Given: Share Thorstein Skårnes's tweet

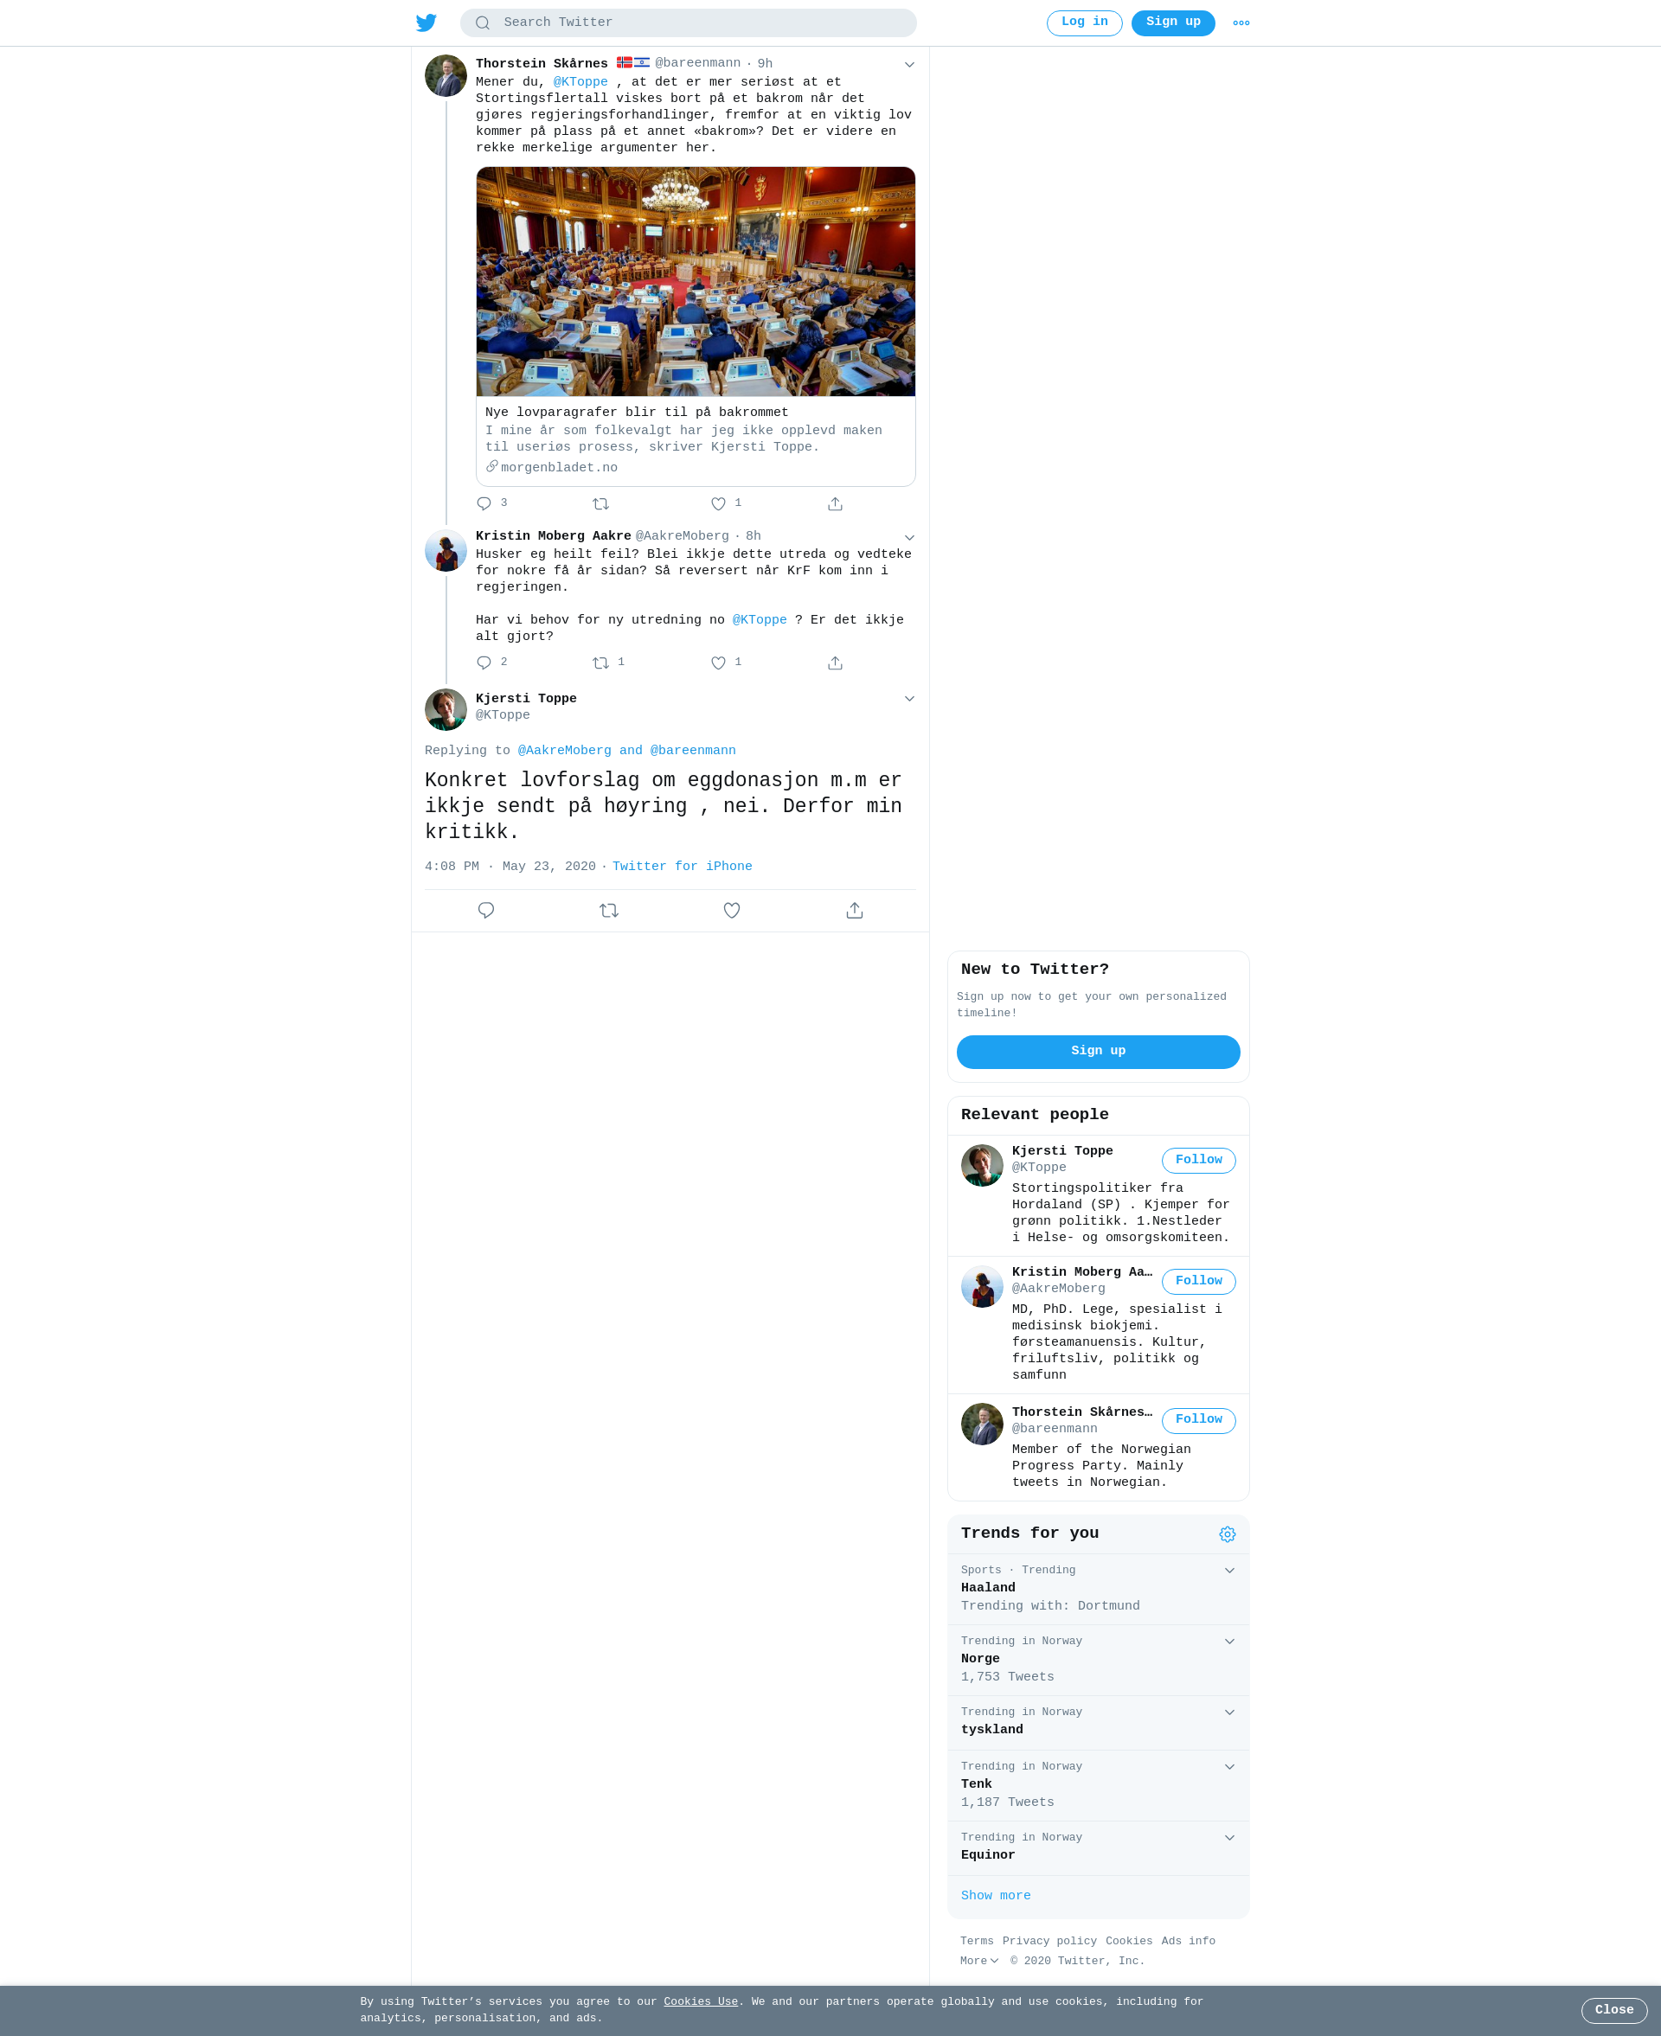Looking at the screenshot, I should [836, 504].
